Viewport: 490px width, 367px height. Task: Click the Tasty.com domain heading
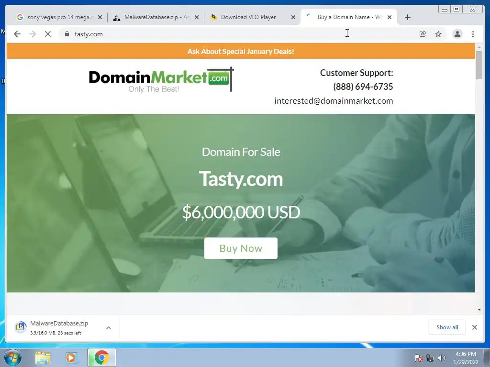(x=241, y=179)
